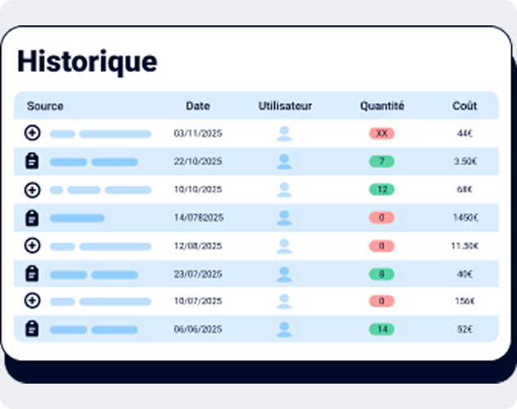Sort by the Source column header
Viewport: 517px width, 409px height.
click(45, 106)
